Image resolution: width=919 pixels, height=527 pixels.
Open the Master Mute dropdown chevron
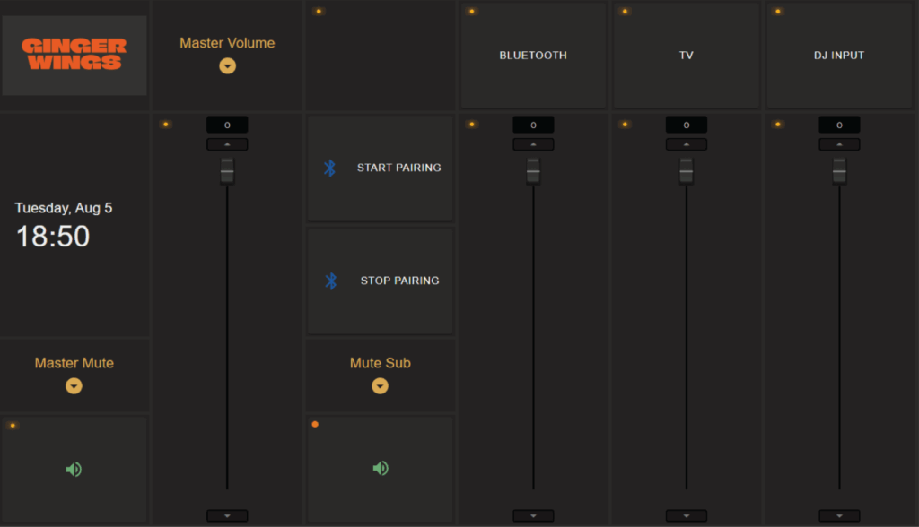[74, 386]
